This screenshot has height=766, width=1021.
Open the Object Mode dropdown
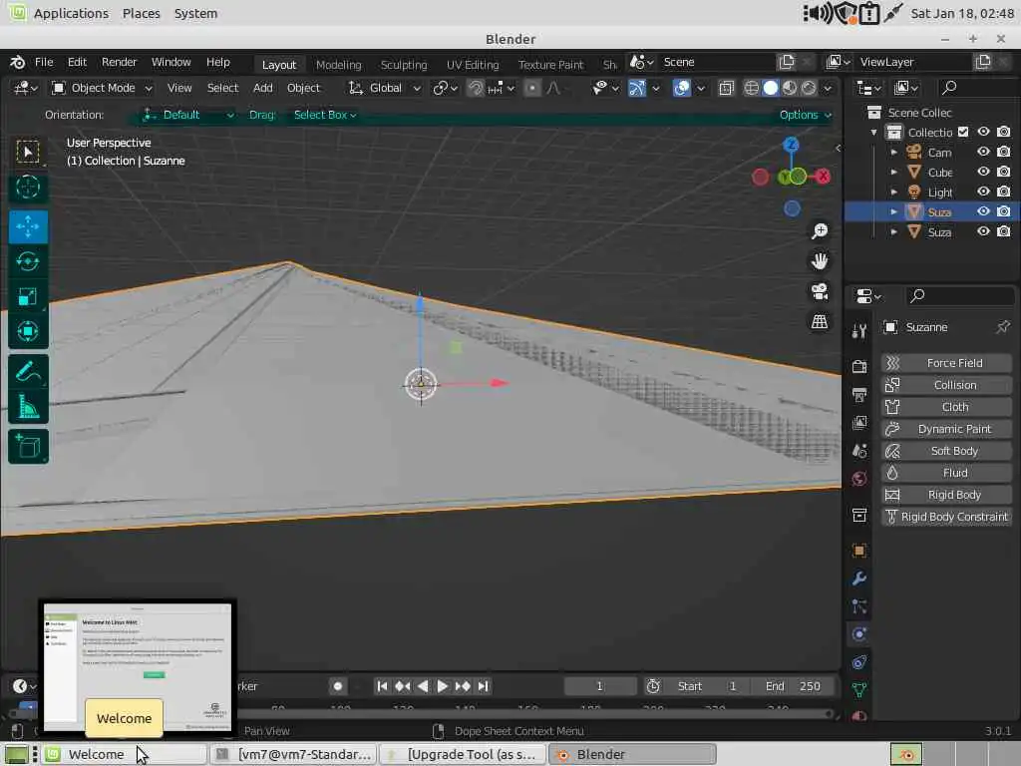point(103,88)
